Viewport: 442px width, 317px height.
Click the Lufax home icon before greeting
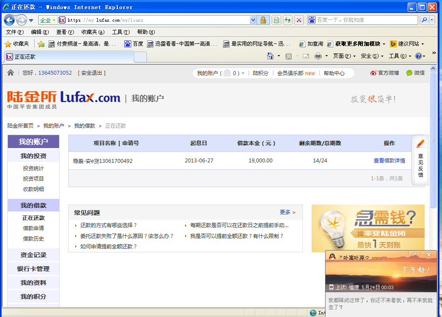(11, 73)
